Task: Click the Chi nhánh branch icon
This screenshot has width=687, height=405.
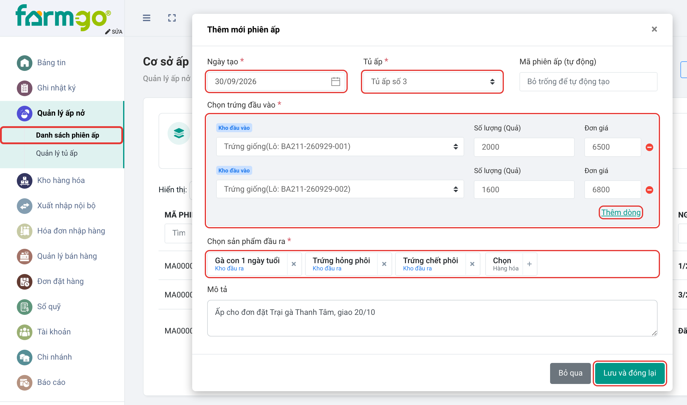Action: (x=25, y=357)
